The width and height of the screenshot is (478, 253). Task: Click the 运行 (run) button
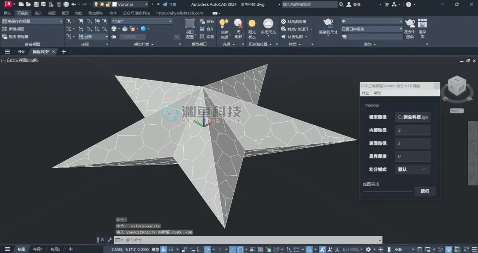[x=424, y=191]
